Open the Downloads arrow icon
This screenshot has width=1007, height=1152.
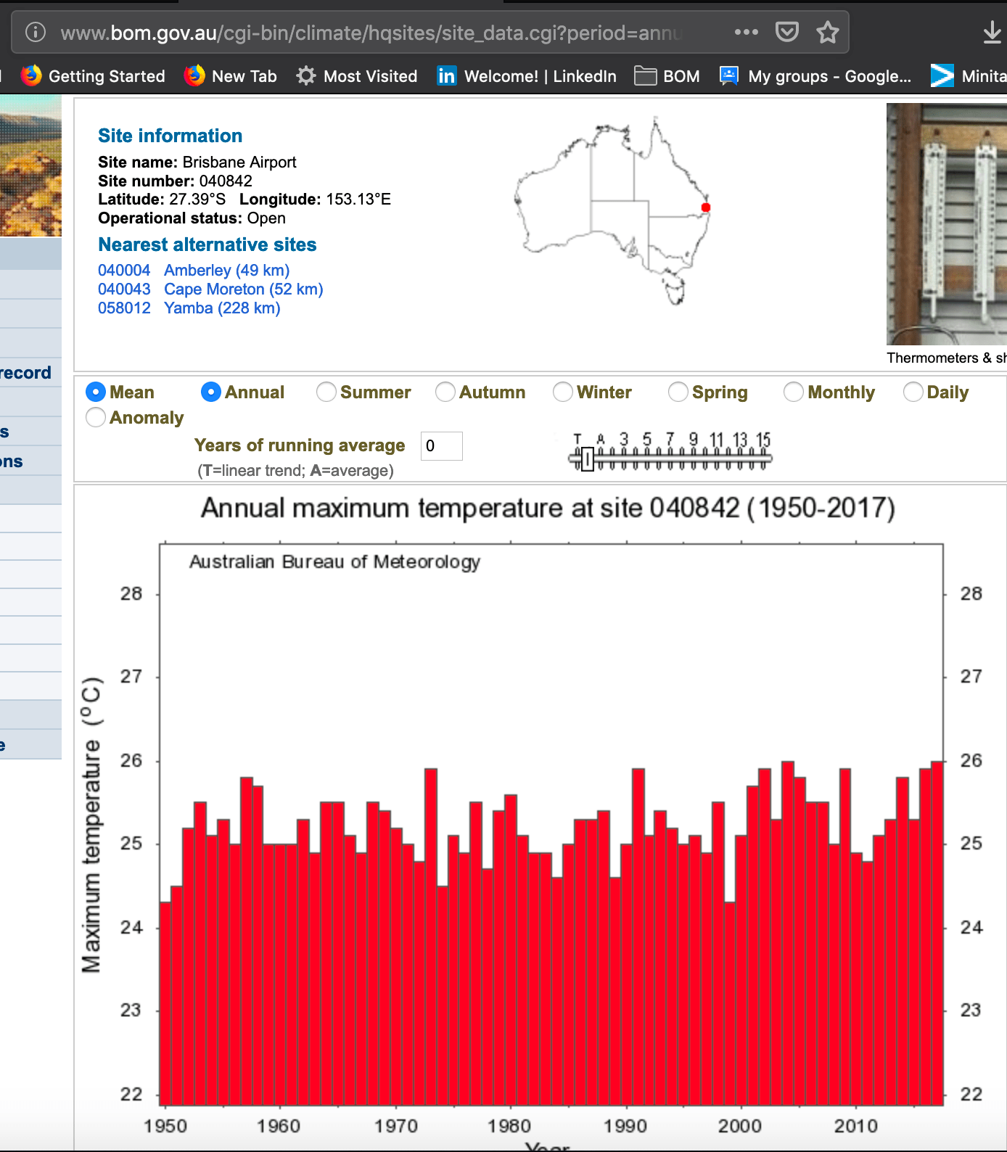click(x=992, y=33)
